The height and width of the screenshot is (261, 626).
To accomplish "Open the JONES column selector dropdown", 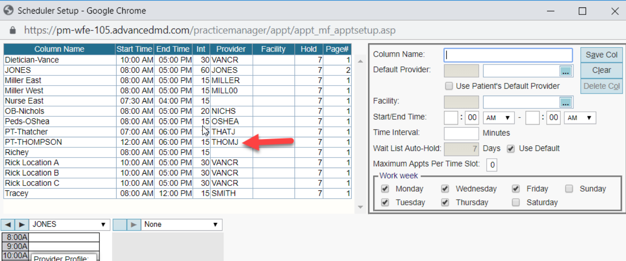I will 69,225.
